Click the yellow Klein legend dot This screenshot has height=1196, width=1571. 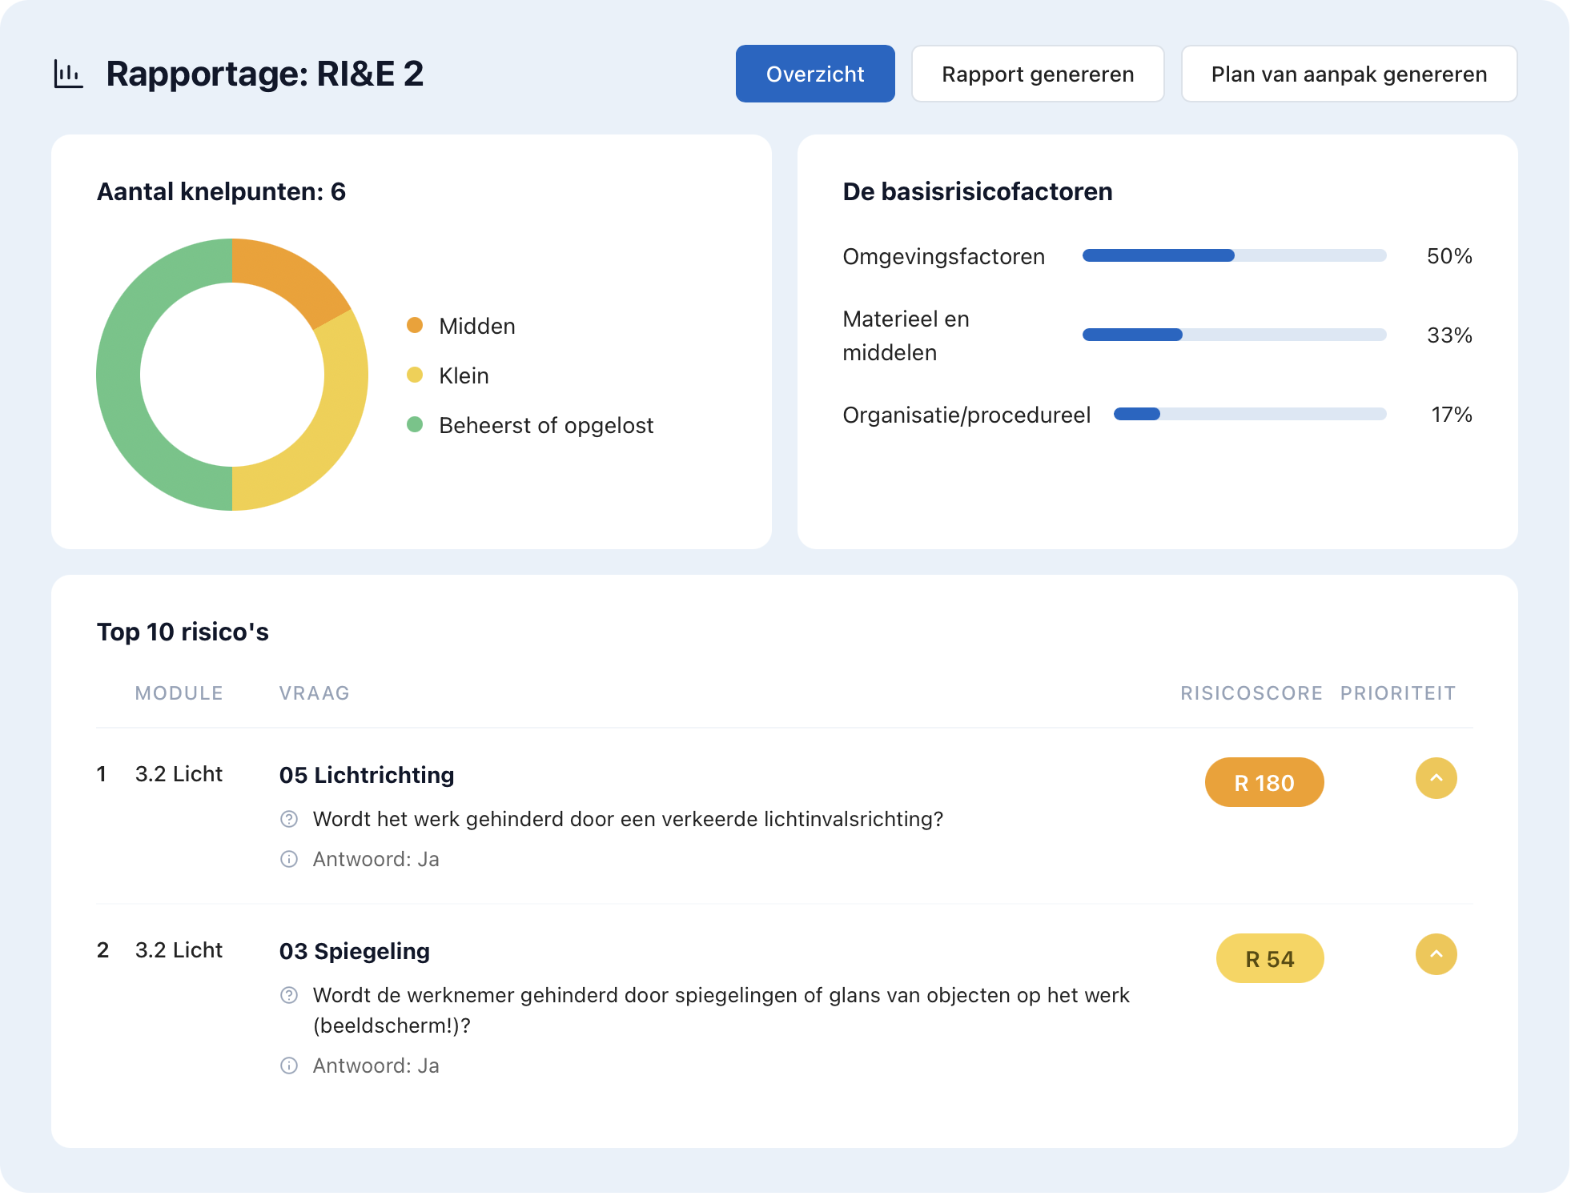coord(415,375)
